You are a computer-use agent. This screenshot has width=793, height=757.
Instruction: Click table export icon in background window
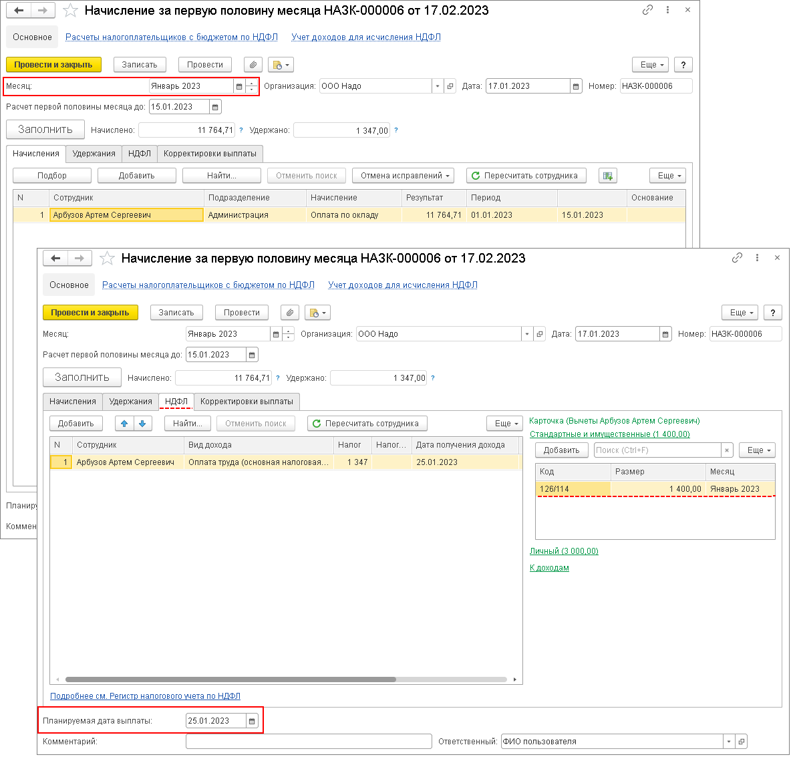coord(608,176)
